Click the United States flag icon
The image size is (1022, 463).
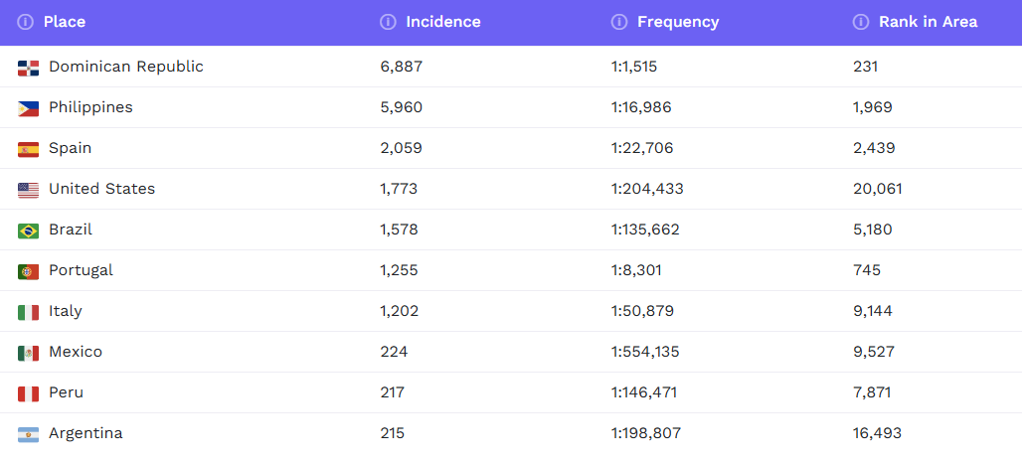28,190
